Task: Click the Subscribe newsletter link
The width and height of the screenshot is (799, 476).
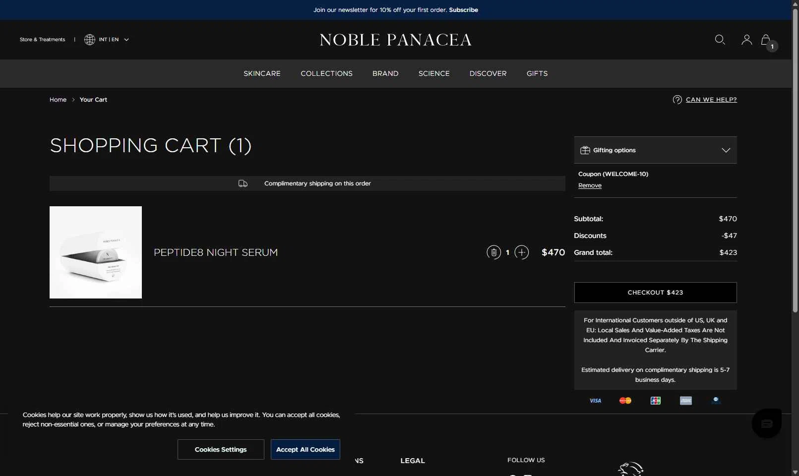Action: tap(464, 10)
